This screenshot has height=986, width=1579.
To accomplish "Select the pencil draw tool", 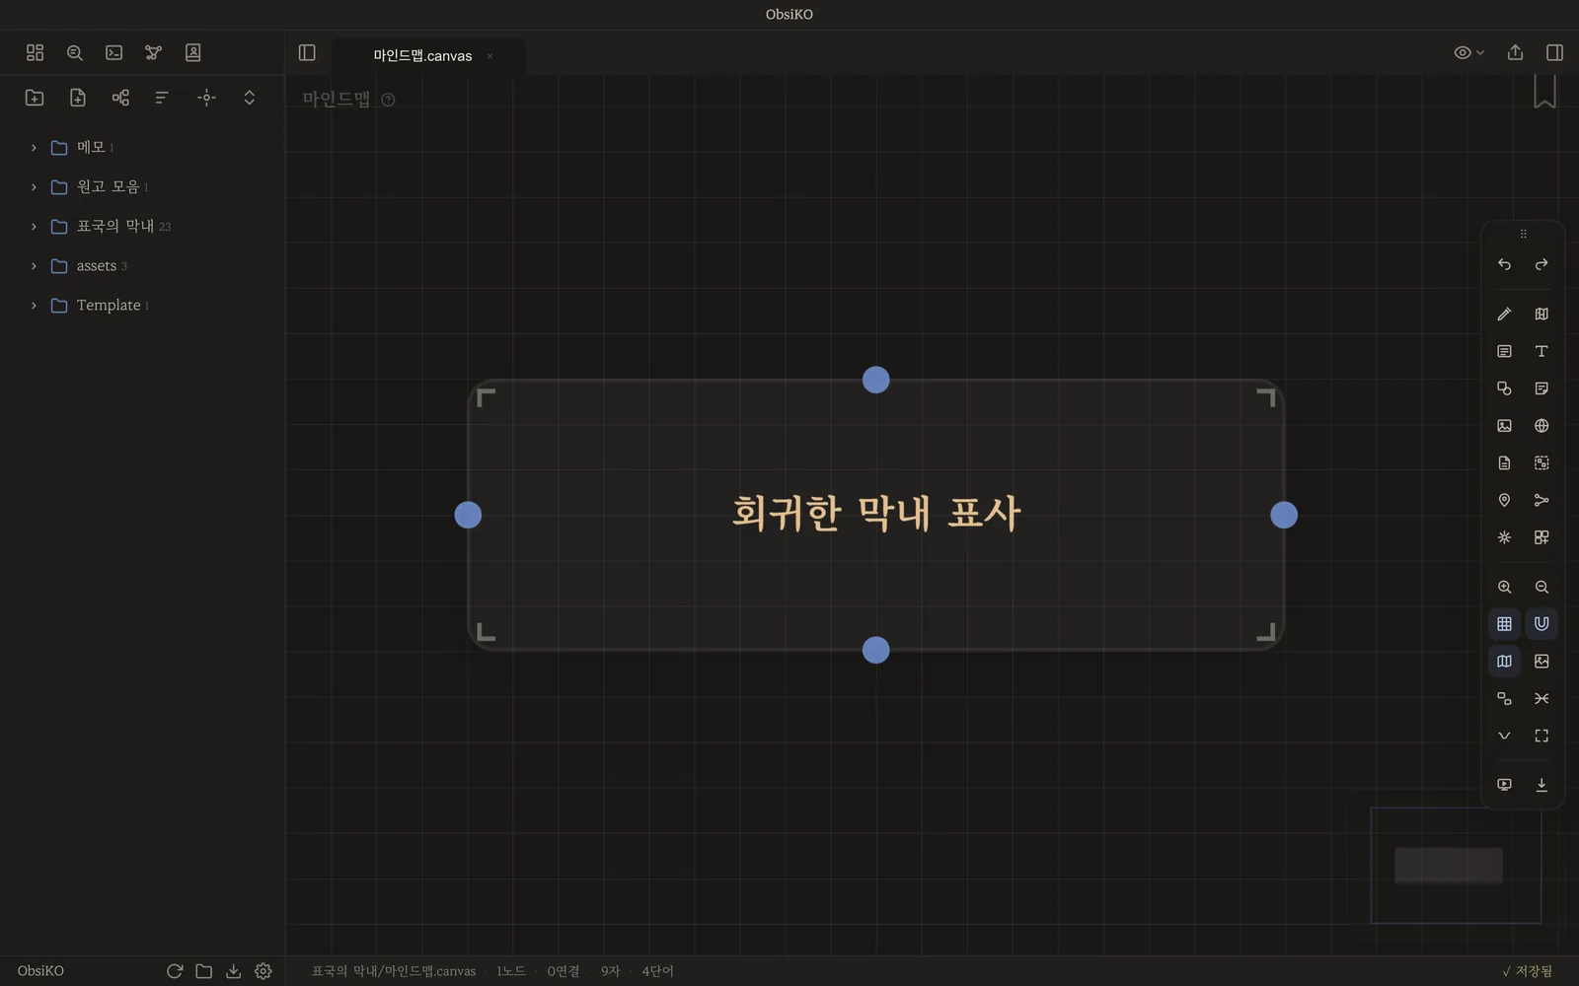I will [1504, 314].
